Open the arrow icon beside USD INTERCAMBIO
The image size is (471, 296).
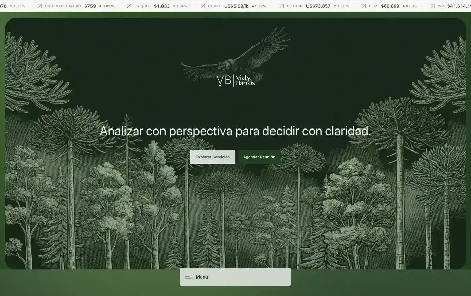[x=40, y=6]
